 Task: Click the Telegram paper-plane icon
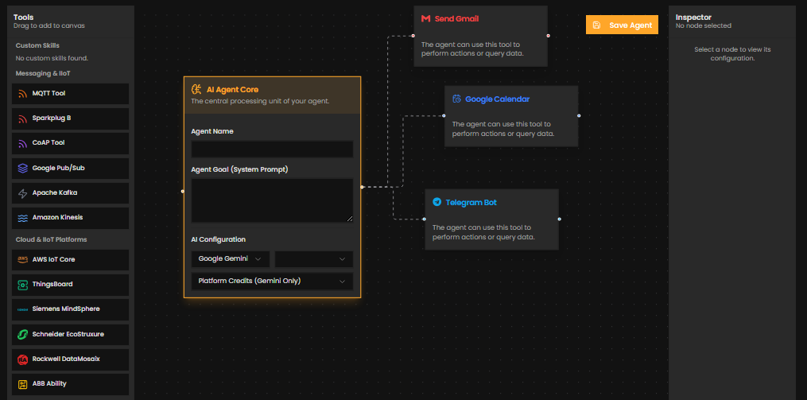tap(437, 202)
